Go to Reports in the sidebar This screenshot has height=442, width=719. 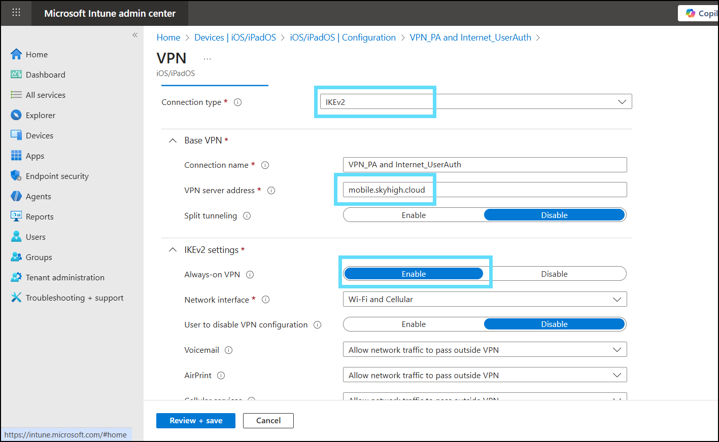[40, 216]
